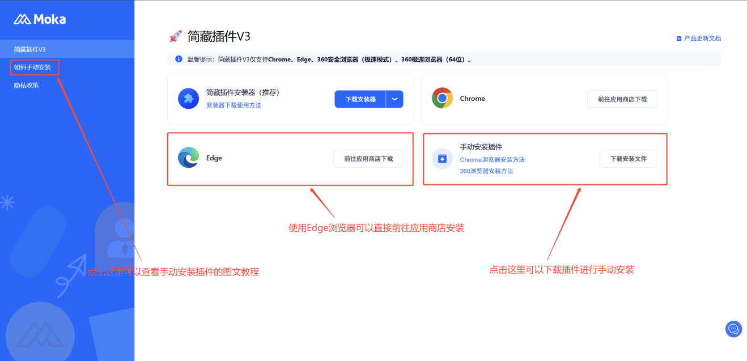Click Chrome's 前往应用商店下载 button
The image size is (747, 361).
point(622,99)
